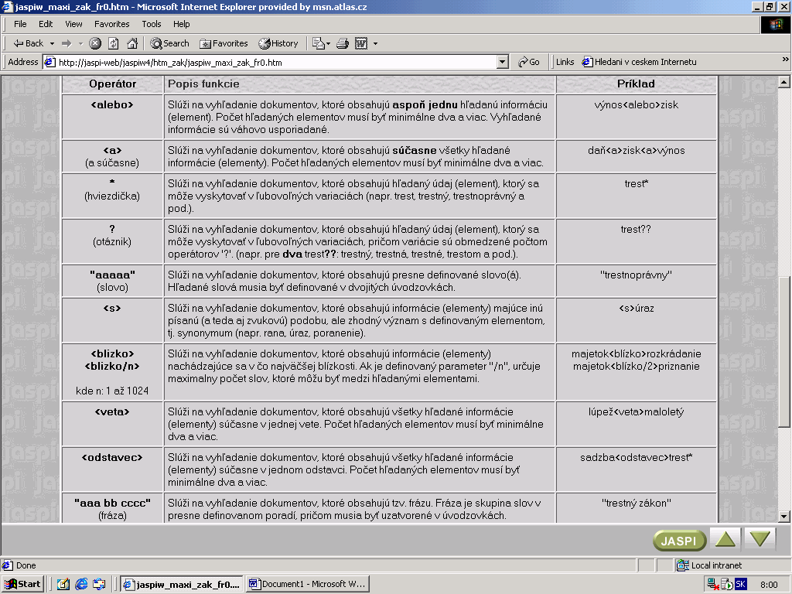Expand the Links bar overflow chevron
The image size is (792, 594).
pyautogui.click(x=785, y=60)
